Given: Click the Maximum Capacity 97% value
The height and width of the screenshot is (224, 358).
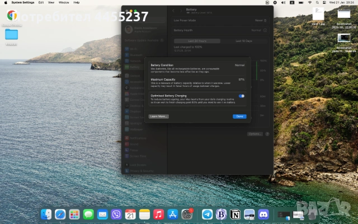Looking at the screenshot, I should tap(242, 80).
